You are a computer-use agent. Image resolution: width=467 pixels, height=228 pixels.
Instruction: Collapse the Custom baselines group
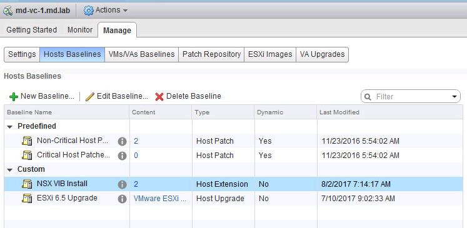click(x=10, y=170)
